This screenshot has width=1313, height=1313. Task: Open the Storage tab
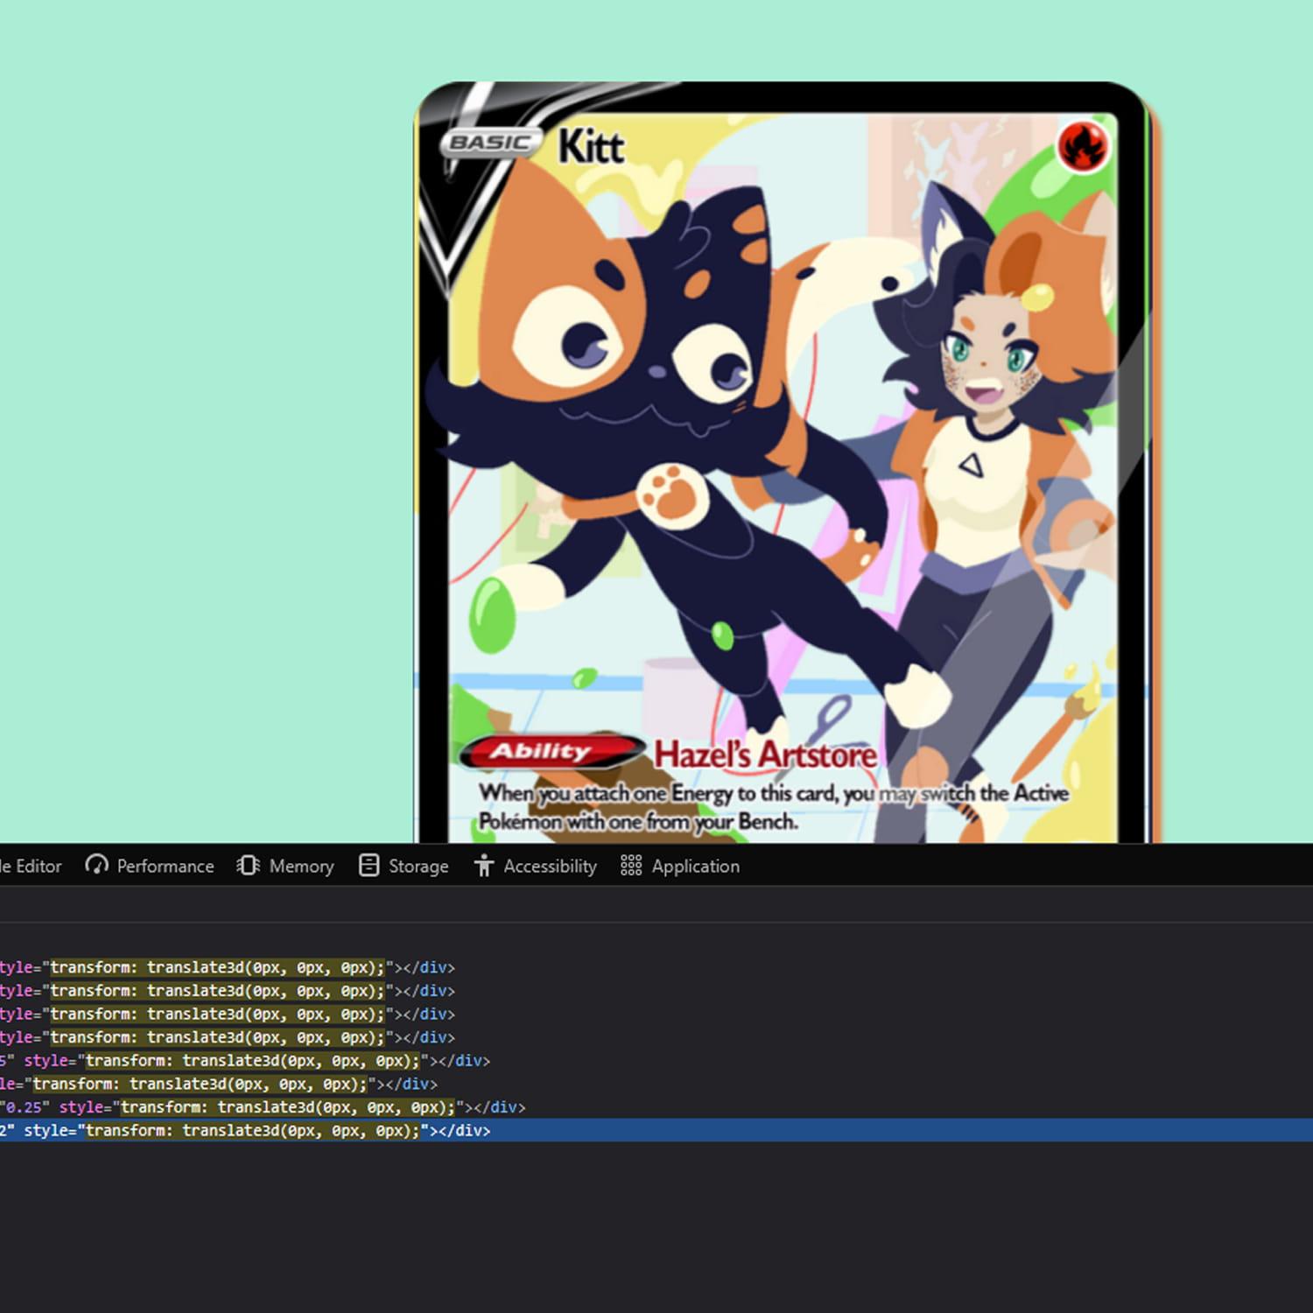pyautogui.click(x=404, y=866)
